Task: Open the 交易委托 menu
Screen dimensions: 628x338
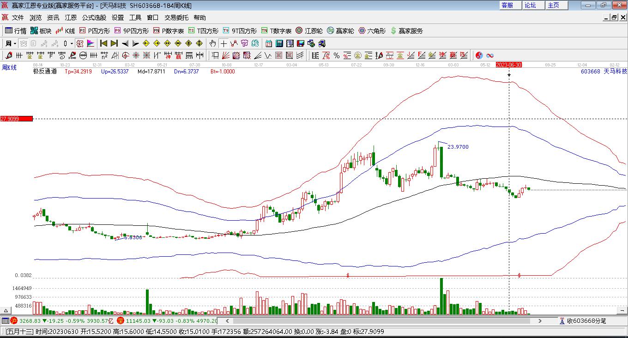Action: pyautogui.click(x=176, y=18)
